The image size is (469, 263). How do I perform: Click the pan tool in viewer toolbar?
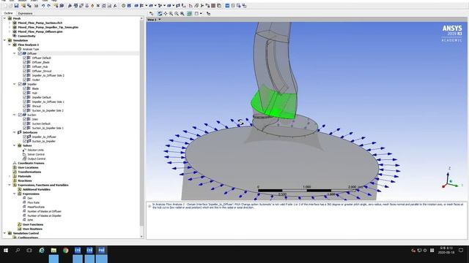pyautogui.click(x=166, y=13)
